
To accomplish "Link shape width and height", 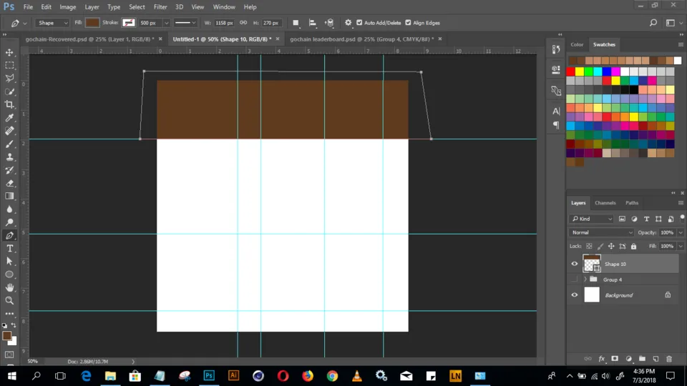I will [243, 23].
